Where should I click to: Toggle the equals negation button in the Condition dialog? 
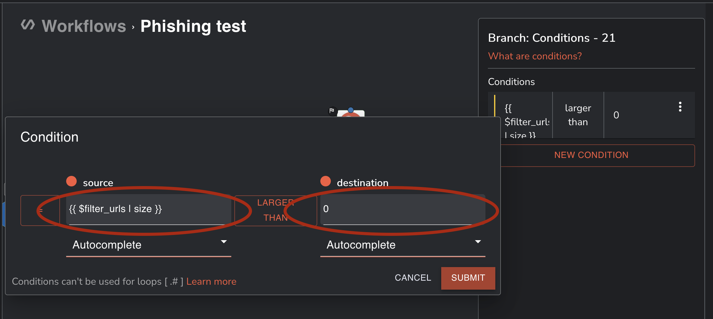click(40, 211)
